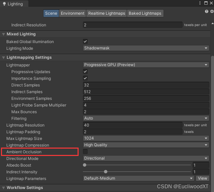Disable Importance Sampling checkbox
The height and width of the screenshot is (192, 214).
[x=85, y=78]
